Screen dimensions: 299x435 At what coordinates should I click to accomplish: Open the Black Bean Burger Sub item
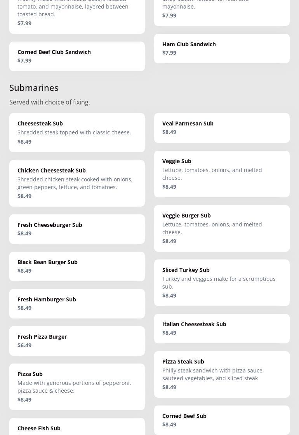point(77,266)
